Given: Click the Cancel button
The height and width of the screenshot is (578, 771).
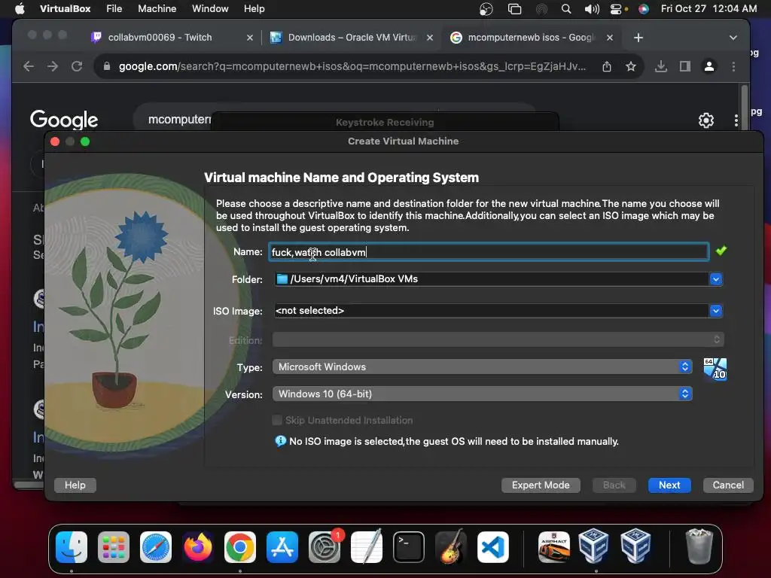Looking at the screenshot, I should [x=728, y=485].
